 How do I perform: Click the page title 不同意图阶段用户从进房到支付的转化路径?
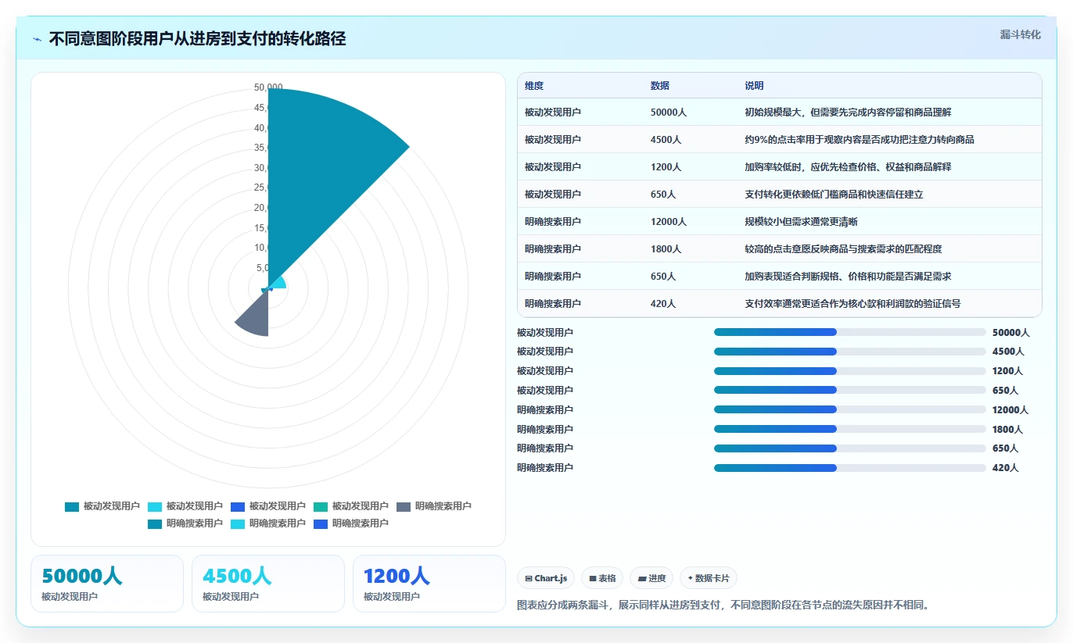(x=197, y=39)
